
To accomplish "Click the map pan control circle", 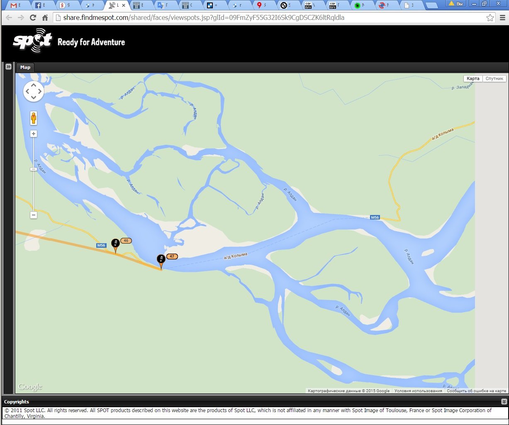I will pyautogui.click(x=34, y=91).
